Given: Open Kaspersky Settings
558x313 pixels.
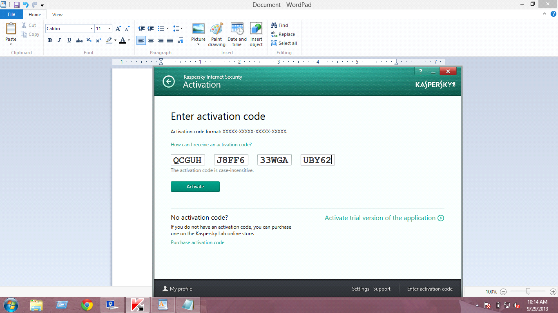Looking at the screenshot, I should [361, 289].
